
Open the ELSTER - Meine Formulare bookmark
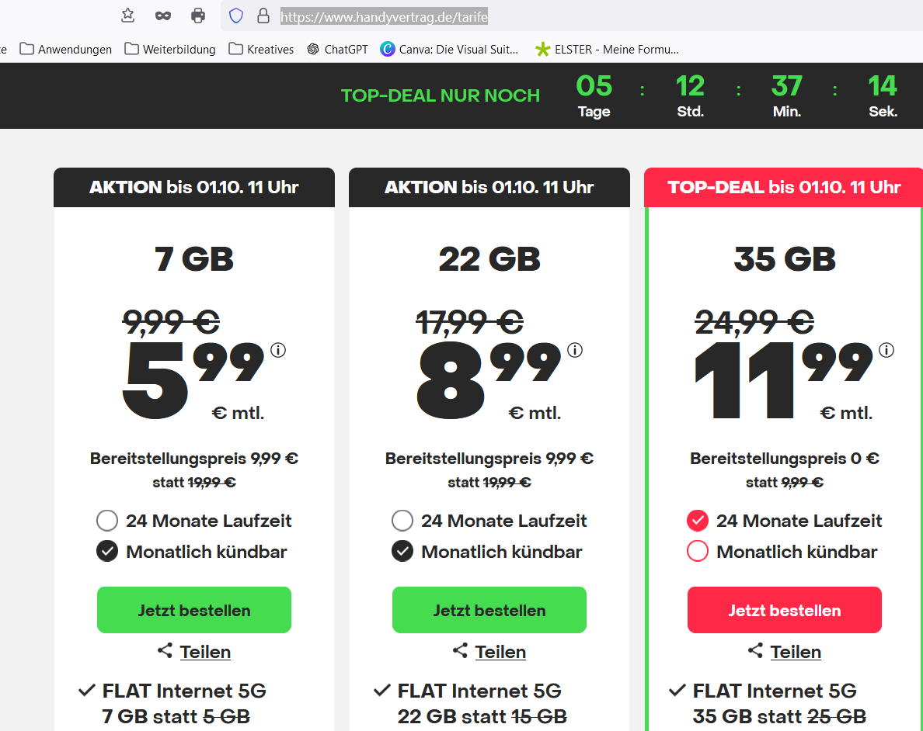tap(607, 50)
